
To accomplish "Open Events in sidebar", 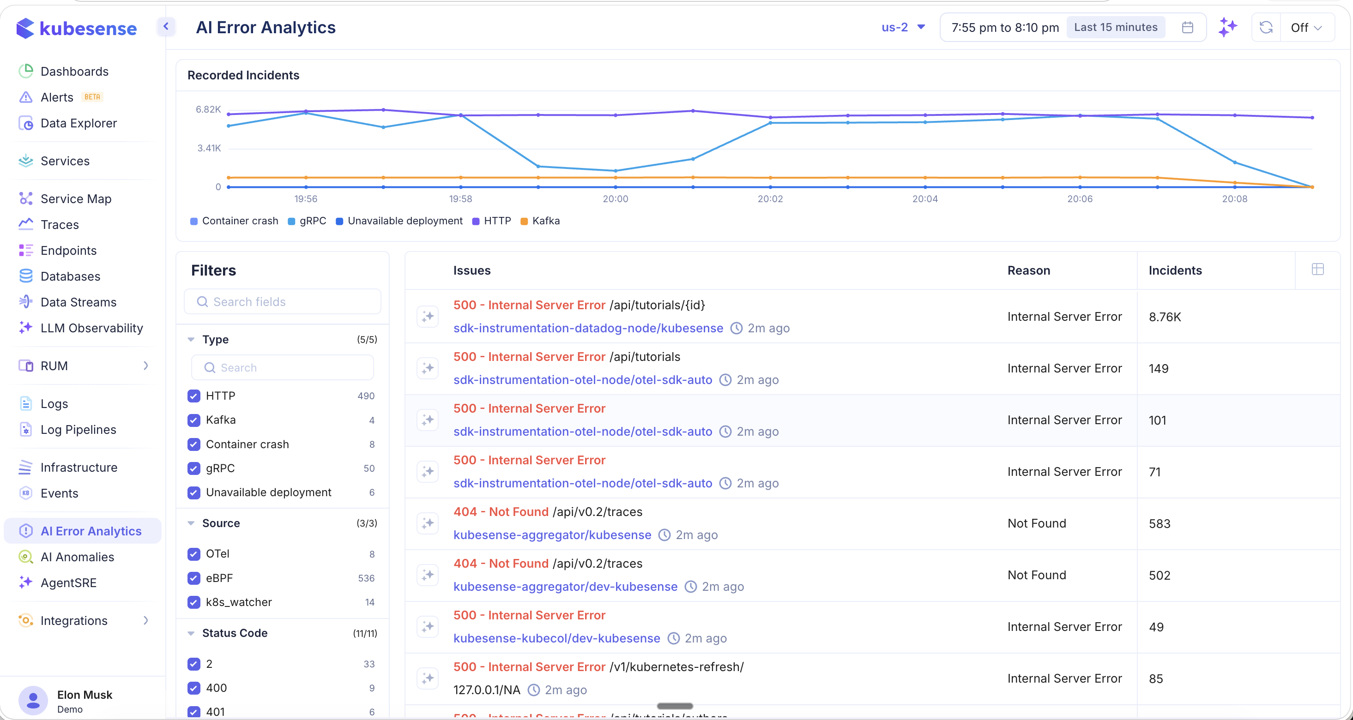I will (x=60, y=493).
